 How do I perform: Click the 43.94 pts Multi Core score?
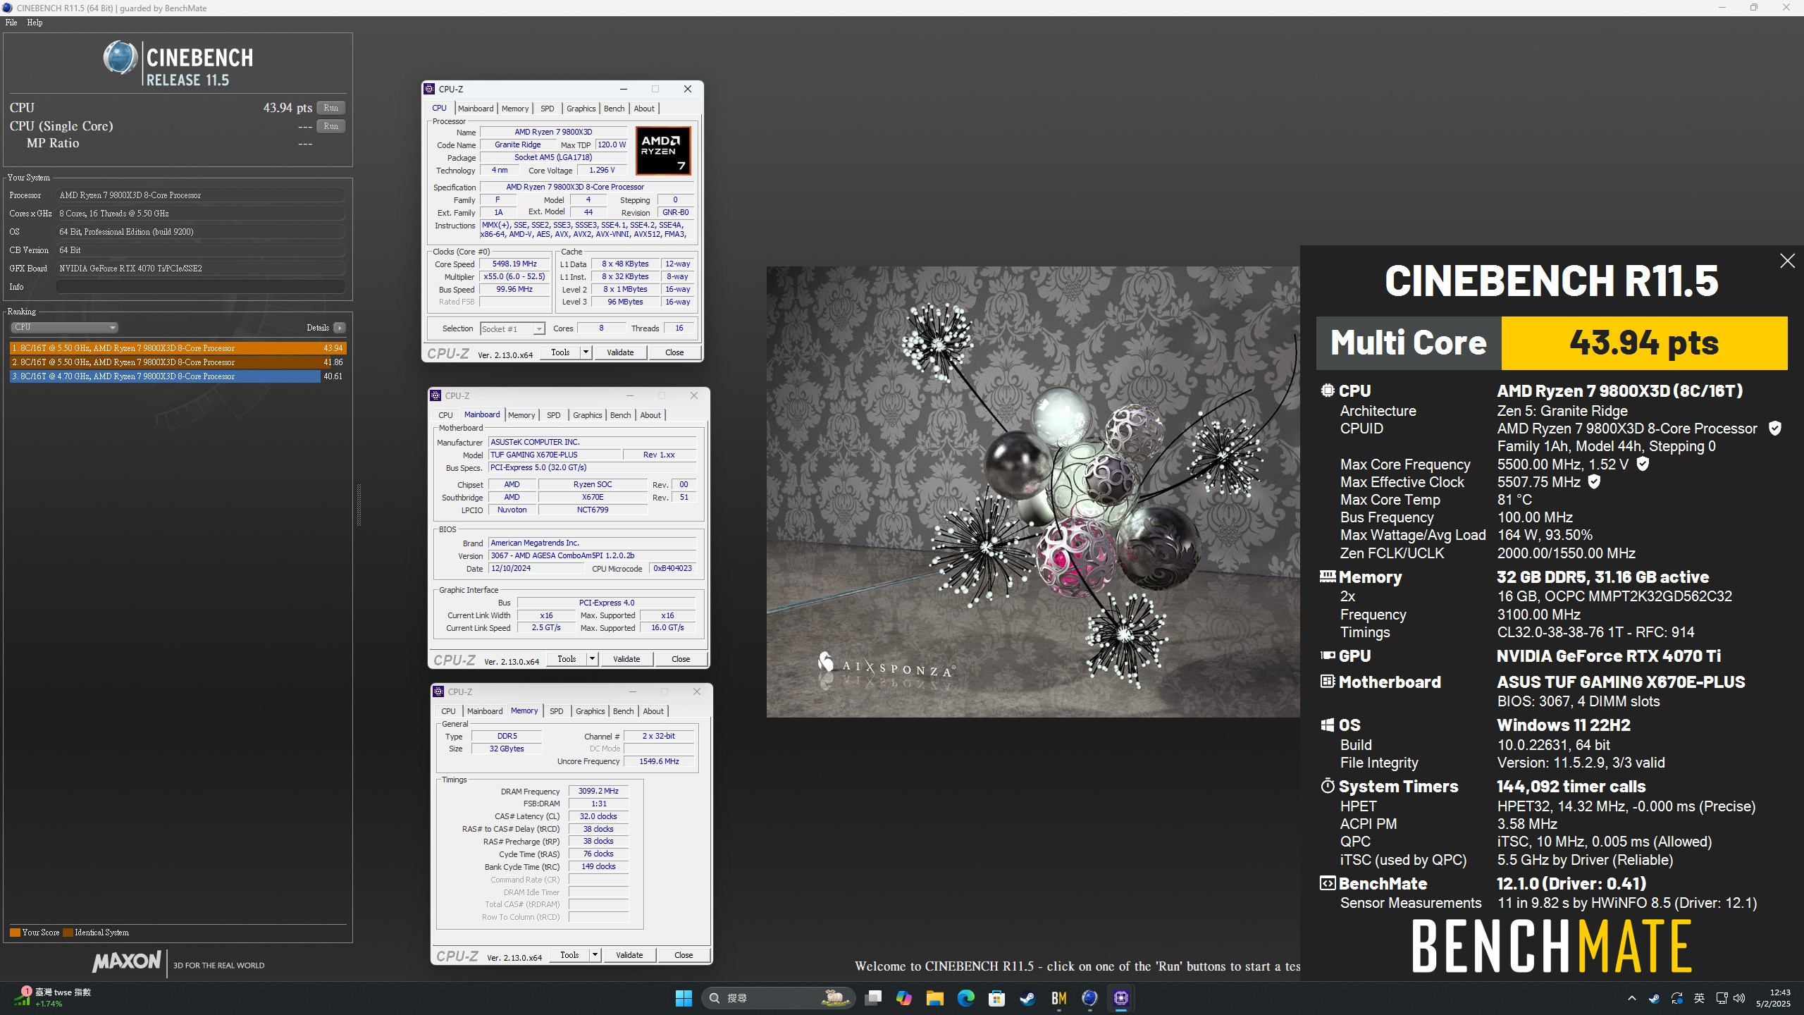pos(1644,343)
